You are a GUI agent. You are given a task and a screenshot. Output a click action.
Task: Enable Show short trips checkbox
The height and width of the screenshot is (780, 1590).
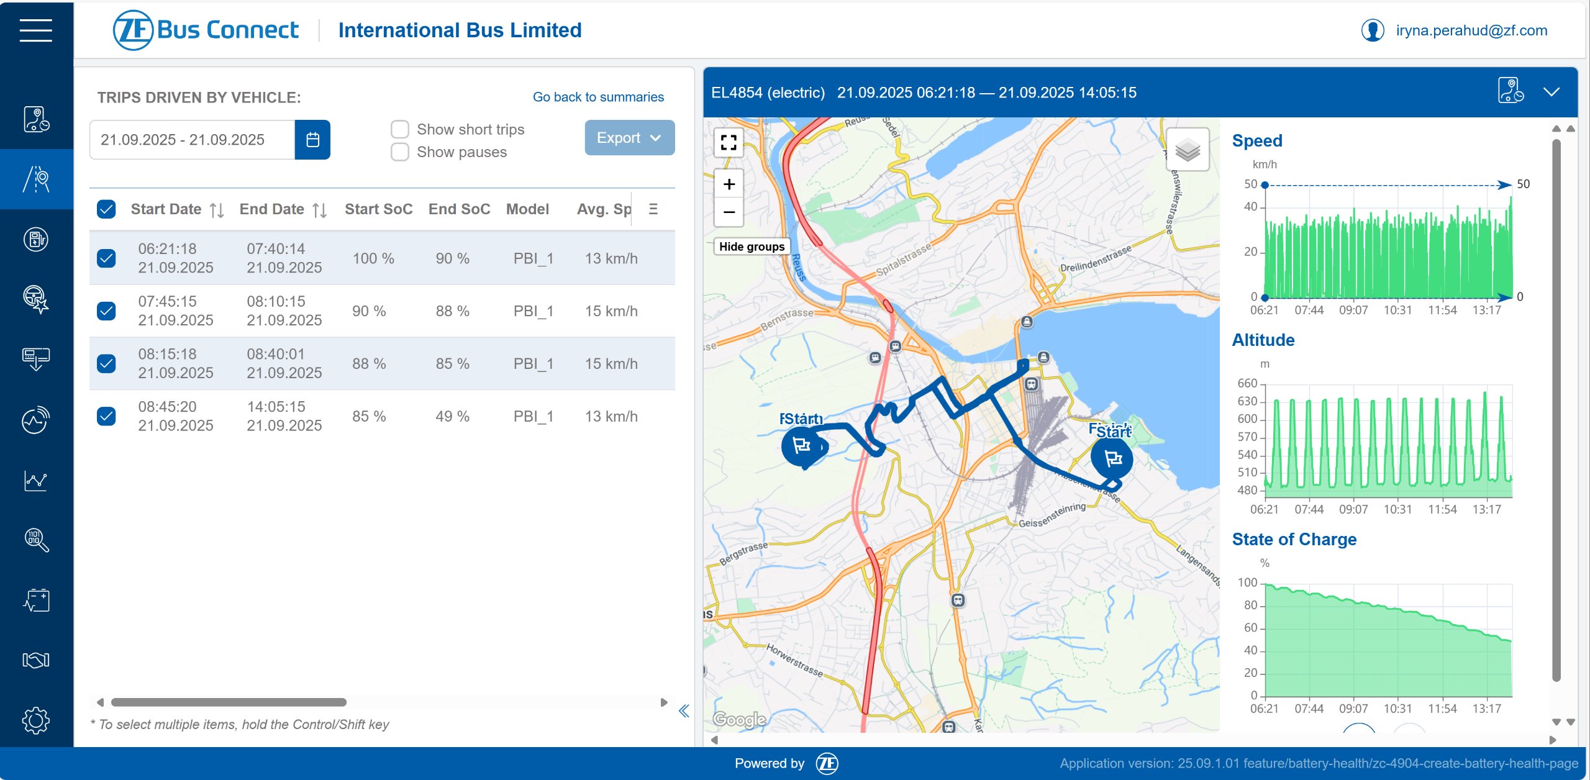[400, 129]
